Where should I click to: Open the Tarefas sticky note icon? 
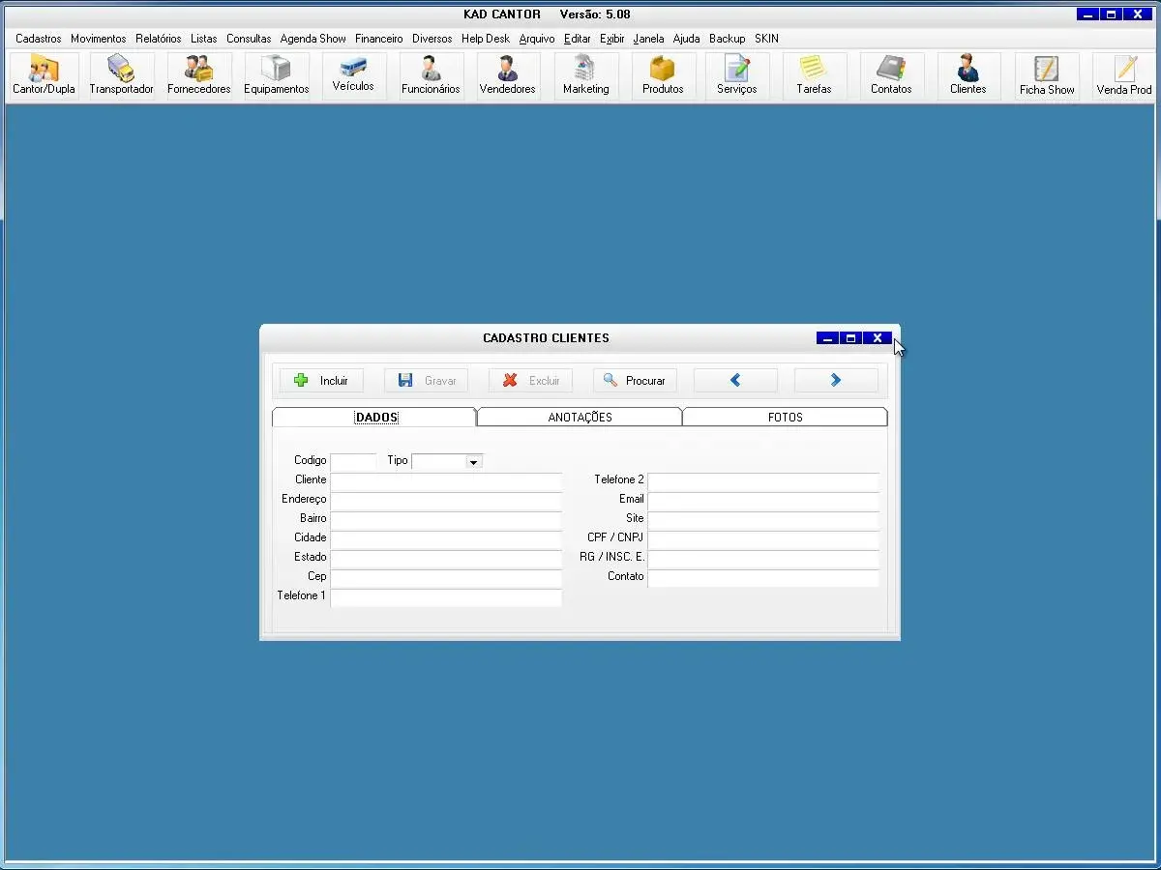pos(814,75)
